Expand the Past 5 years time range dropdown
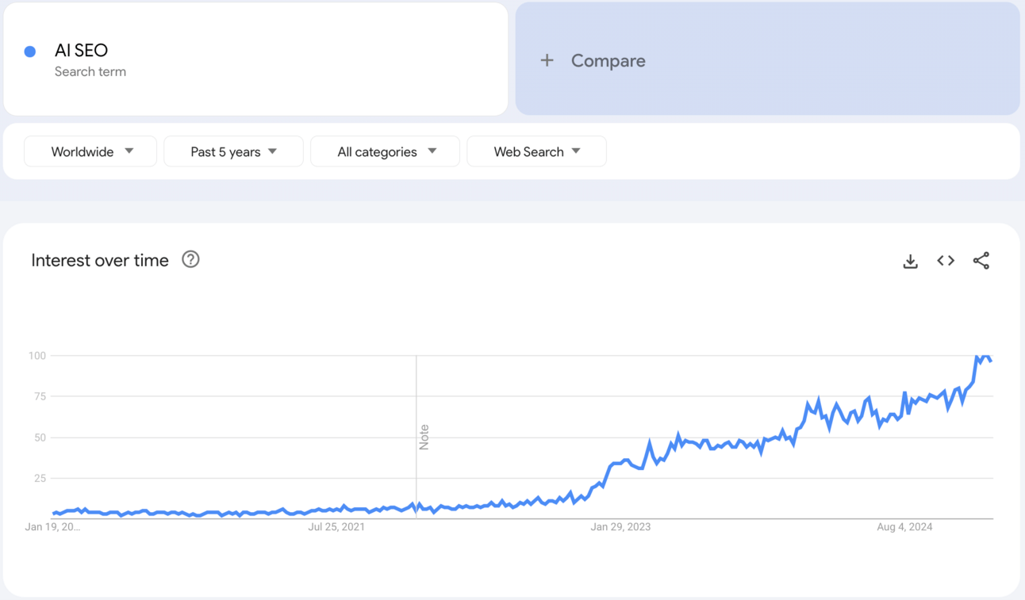This screenshot has height=600, width=1025. point(233,151)
